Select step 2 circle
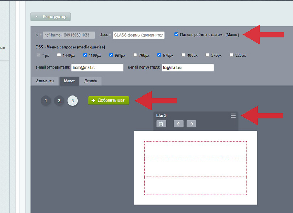The width and height of the screenshot is (293, 213). [59, 101]
